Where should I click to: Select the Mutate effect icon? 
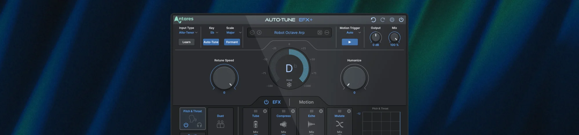tap(340, 124)
